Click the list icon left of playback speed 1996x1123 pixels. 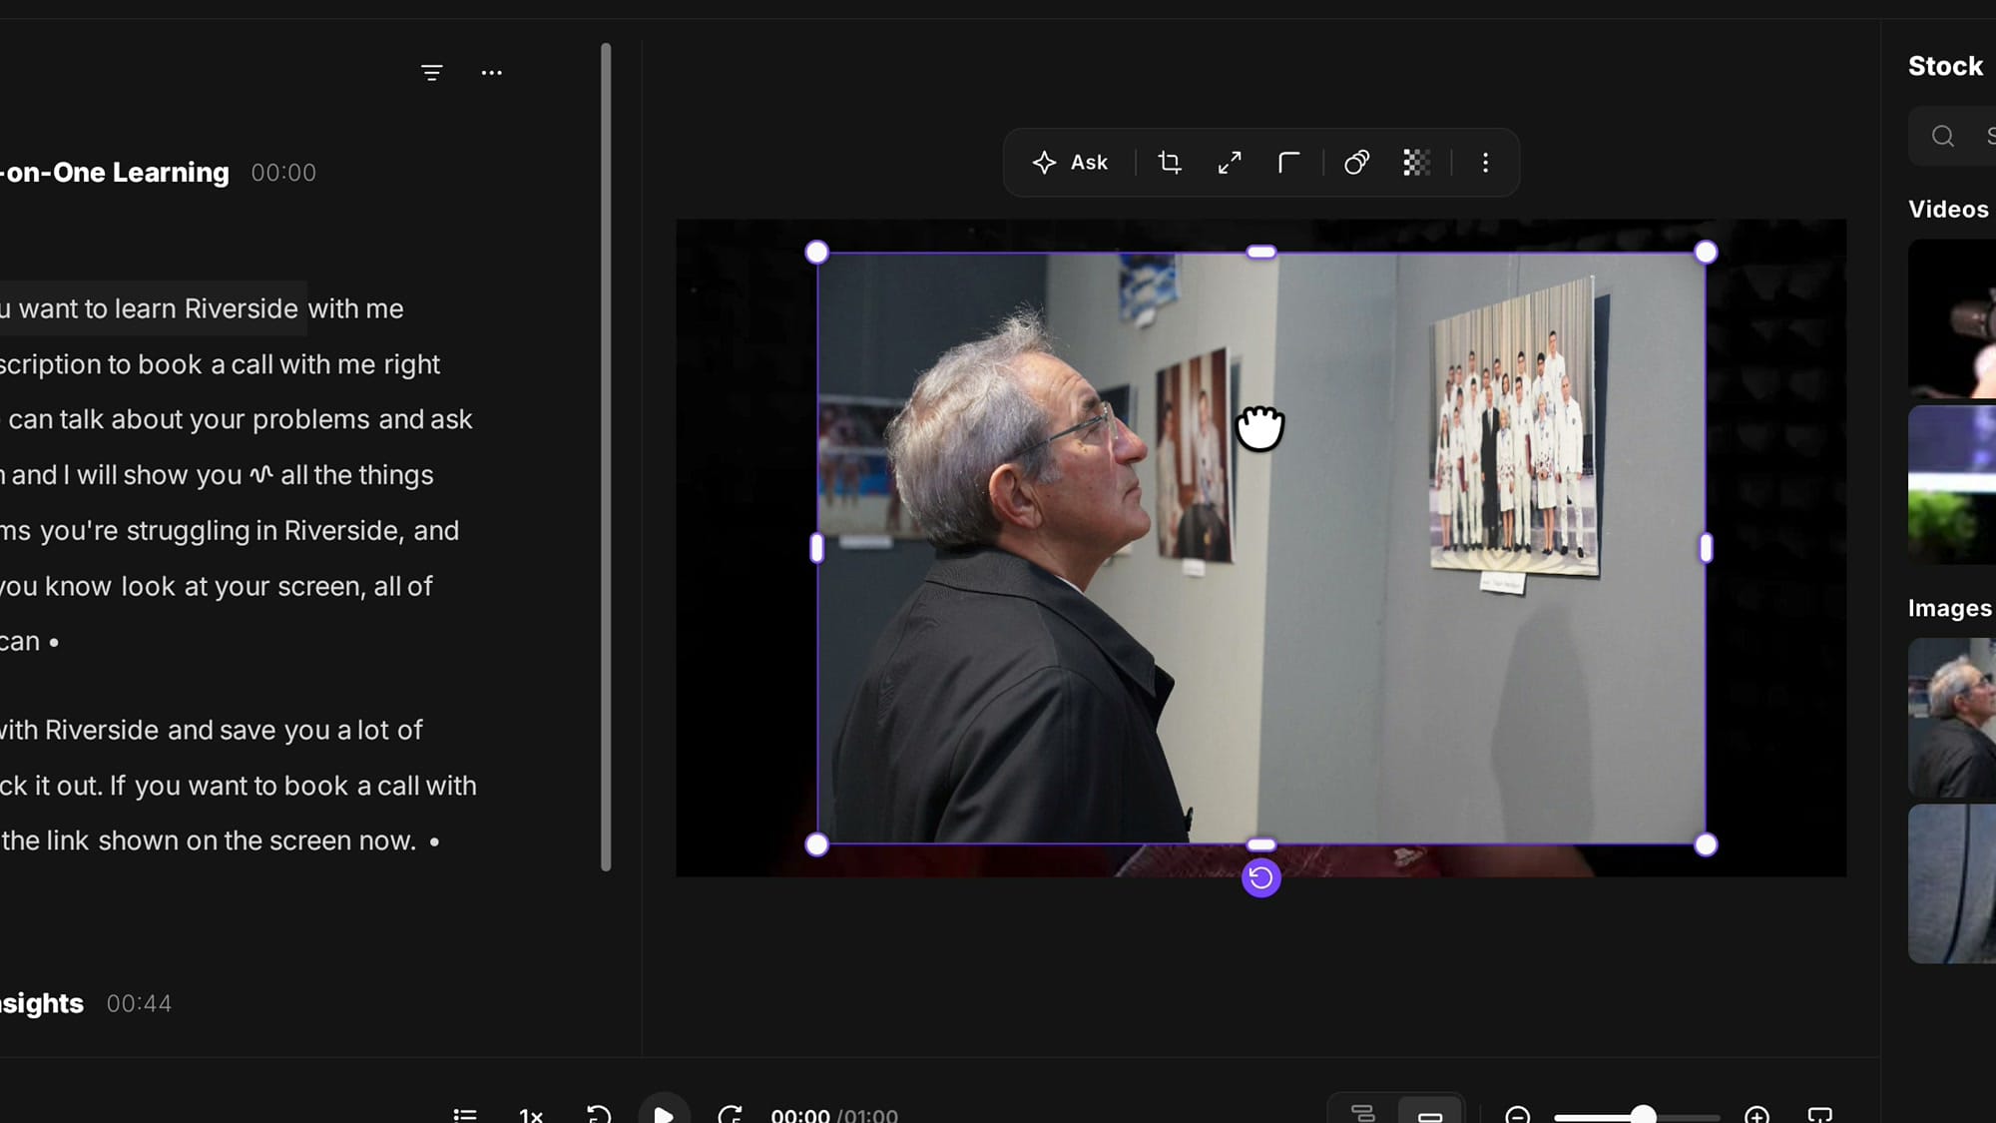click(465, 1115)
